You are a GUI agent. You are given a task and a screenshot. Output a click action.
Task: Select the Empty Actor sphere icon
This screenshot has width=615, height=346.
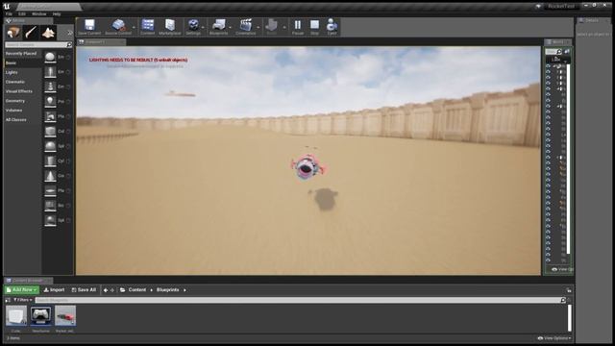[x=50, y=58]
